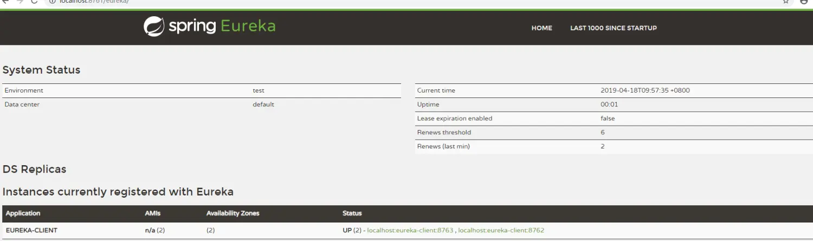Image resolution: width=813 pixels, height=241 pixels.
Task: Select the EUREKA-CLIENT application cell
Action: [x=31, y=230]
